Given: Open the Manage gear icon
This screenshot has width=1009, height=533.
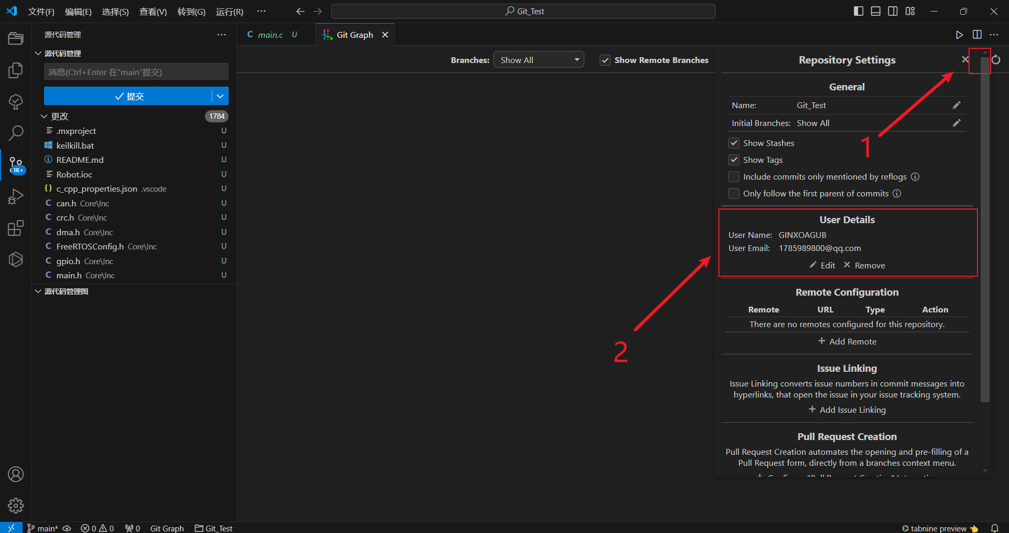Looking at the screenshot, I should [16, 506].
